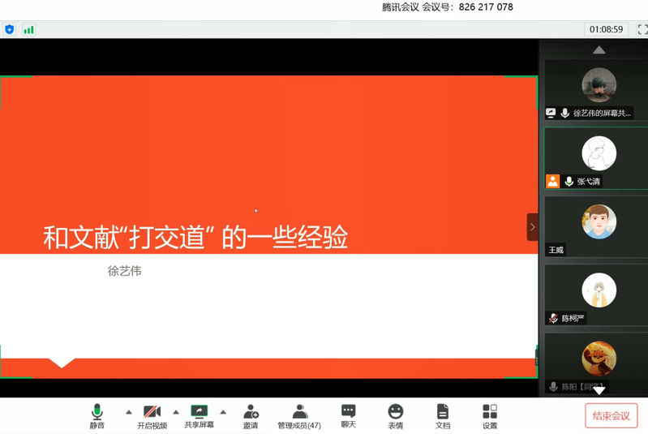Image resolution: width=648 pixels, height=434 pixels.
Task: Collapse the participant sidebar with chevron handle
Action: point(532,227)
